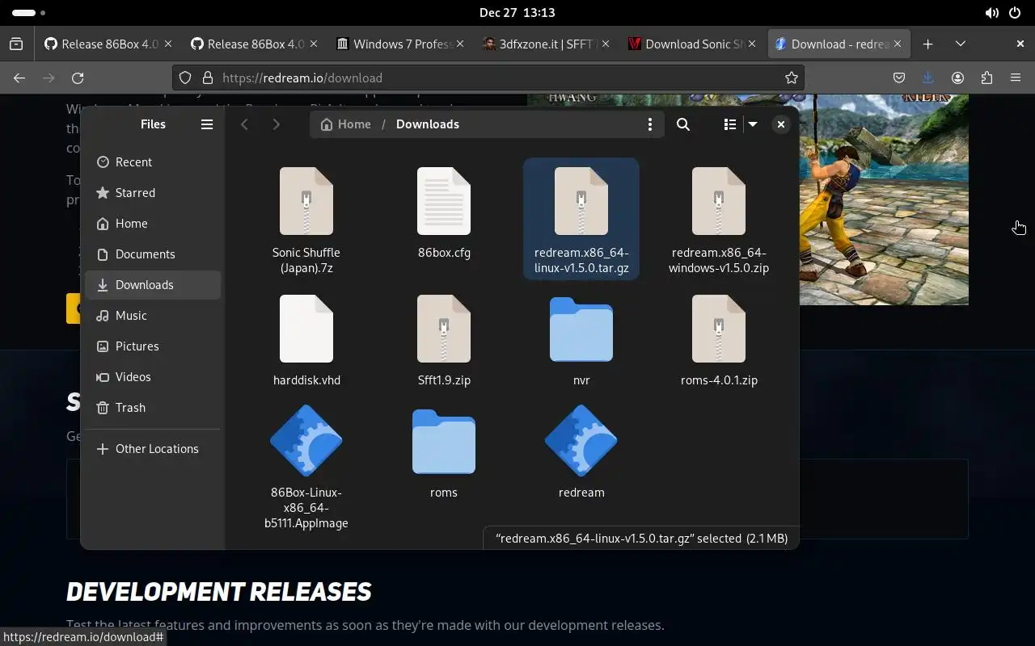Switch to Download Sonic Shuffle tab
This screenshot has height=646, width=1035.
[x=692, y=44]
